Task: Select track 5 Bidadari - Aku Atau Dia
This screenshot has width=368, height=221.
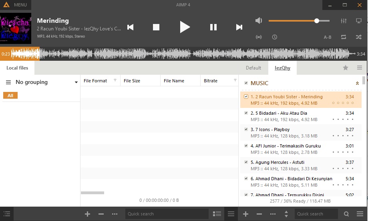Action: 301,116
